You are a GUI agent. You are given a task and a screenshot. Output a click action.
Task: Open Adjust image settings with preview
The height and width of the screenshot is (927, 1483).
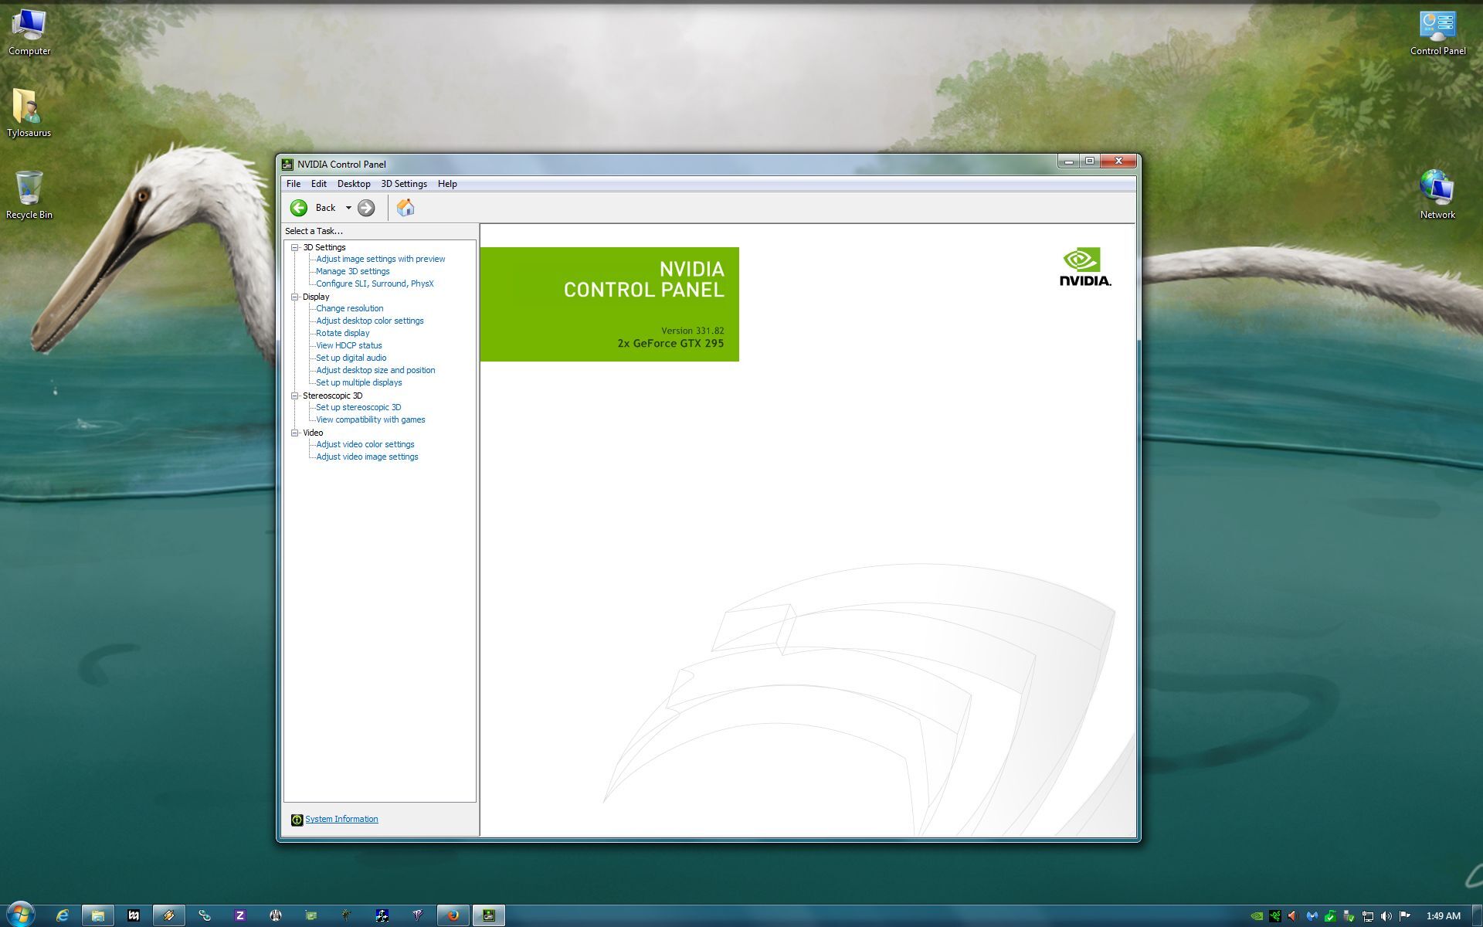click(380, 259)
